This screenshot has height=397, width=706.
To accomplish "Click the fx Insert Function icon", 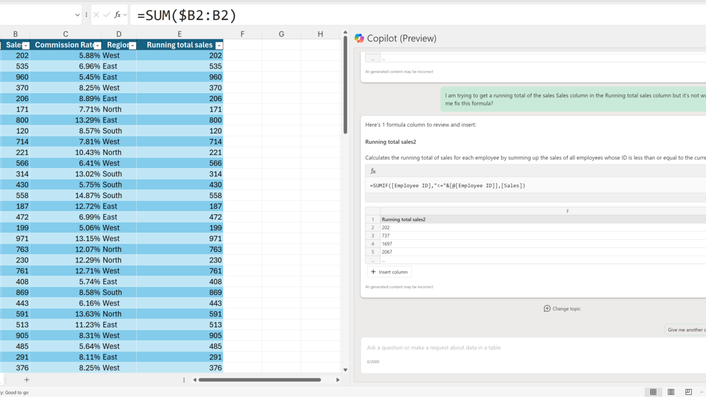I will coord(117,15).
